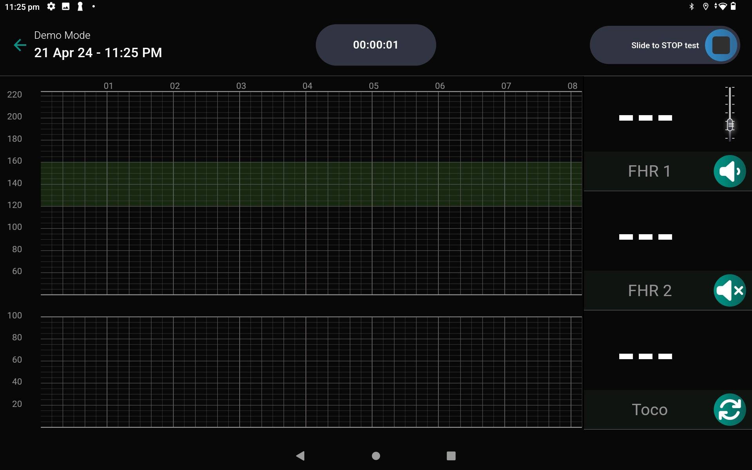Image resolution: width=752 pixels, height=470 pixels.
Task: Select the FHR 1 label
Action: pyautogui.click(x=649, y=171)
